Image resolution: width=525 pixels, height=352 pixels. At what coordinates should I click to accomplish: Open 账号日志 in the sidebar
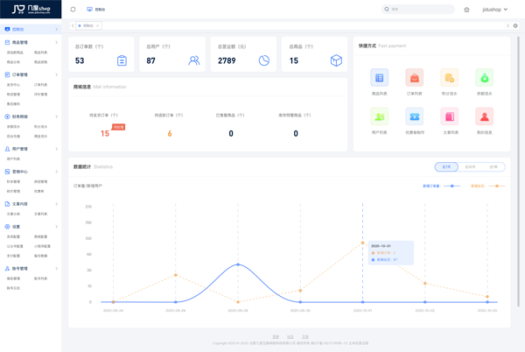[x=13, y=288]
